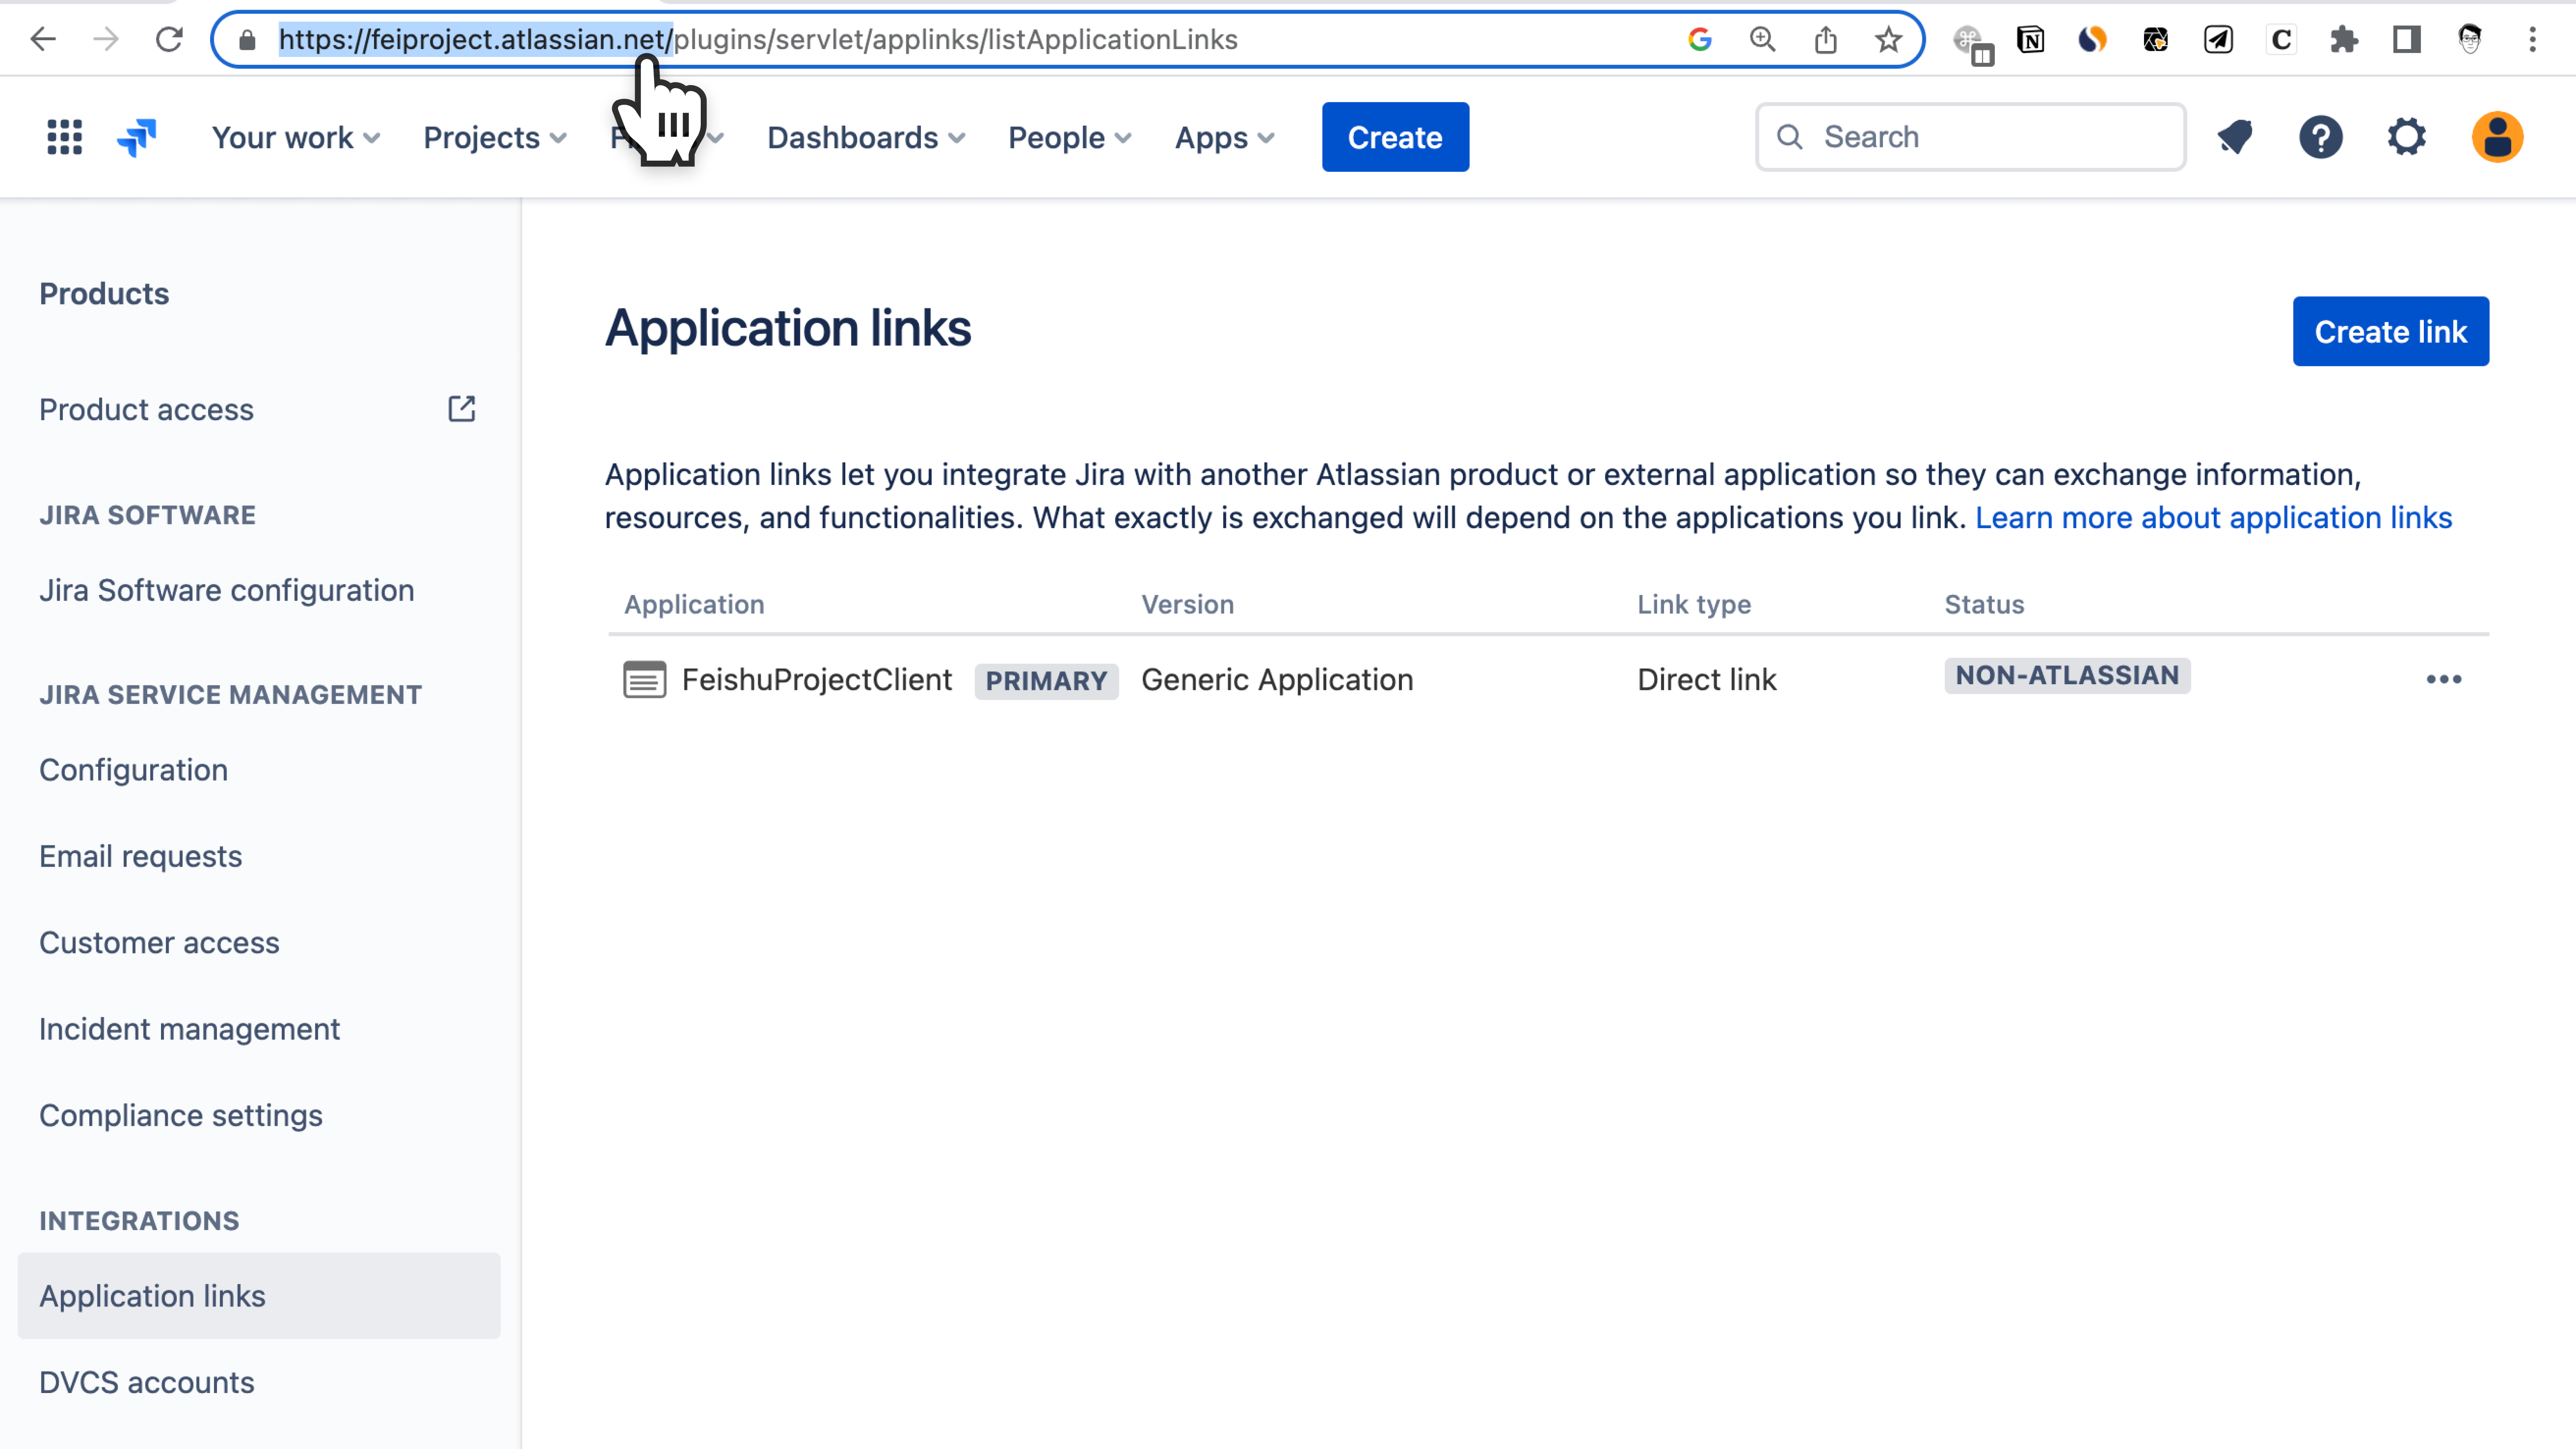The height and width of the screenshot is (1449, 2576).
Task: Click the browser profile face icon
Action: coord(2470,40)
